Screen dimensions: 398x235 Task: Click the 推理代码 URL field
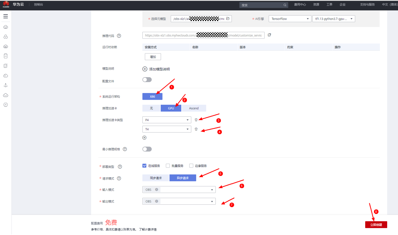pyautogui.click(x=204, y=35)
